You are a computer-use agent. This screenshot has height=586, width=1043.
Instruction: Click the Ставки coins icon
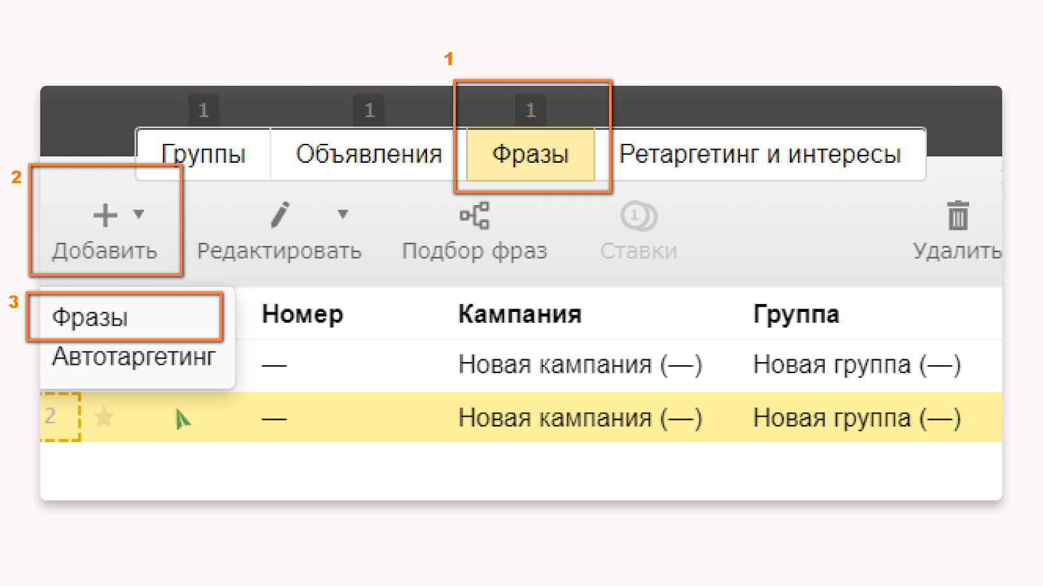coord(639,216)
